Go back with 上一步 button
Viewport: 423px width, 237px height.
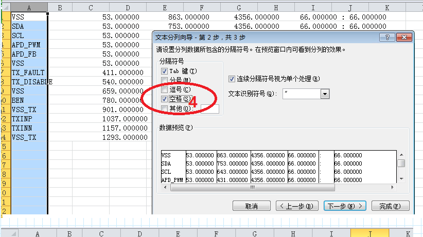(297, 206)
